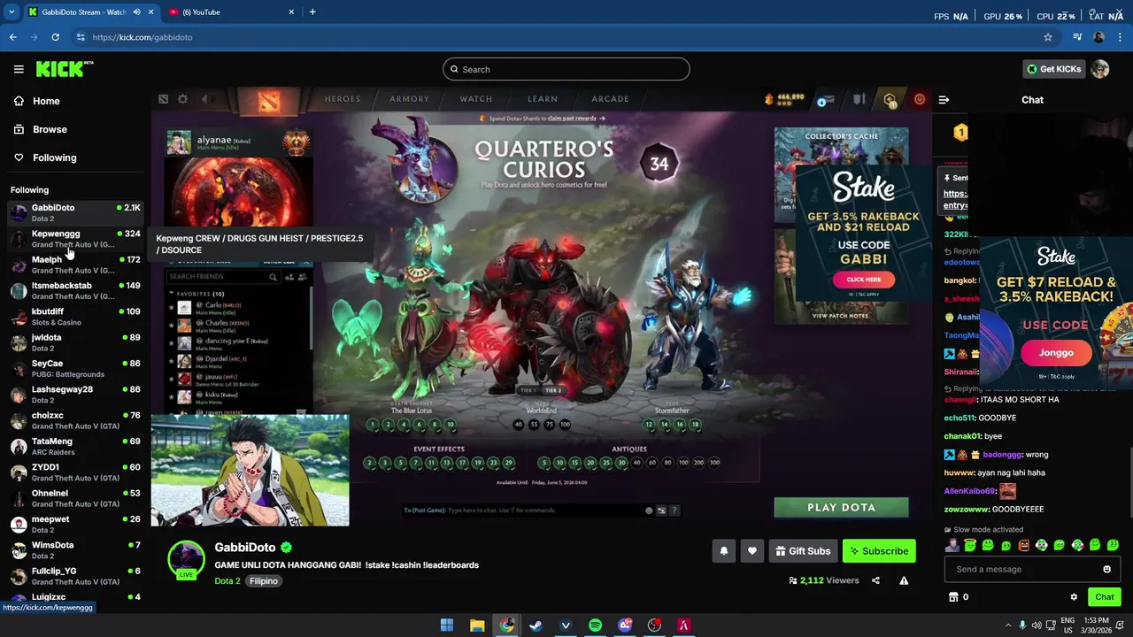The image size is (1133, 637).
Task: Open user profile avatar top right
Action: point(1100,69)
